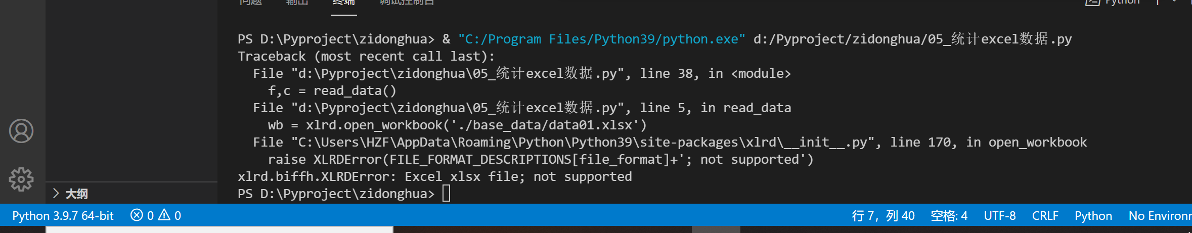Open the C:/Program Files/Python39/python.exe link in the terminal
Viewport: 1192px width, 233px height.
tap(602, 39)
